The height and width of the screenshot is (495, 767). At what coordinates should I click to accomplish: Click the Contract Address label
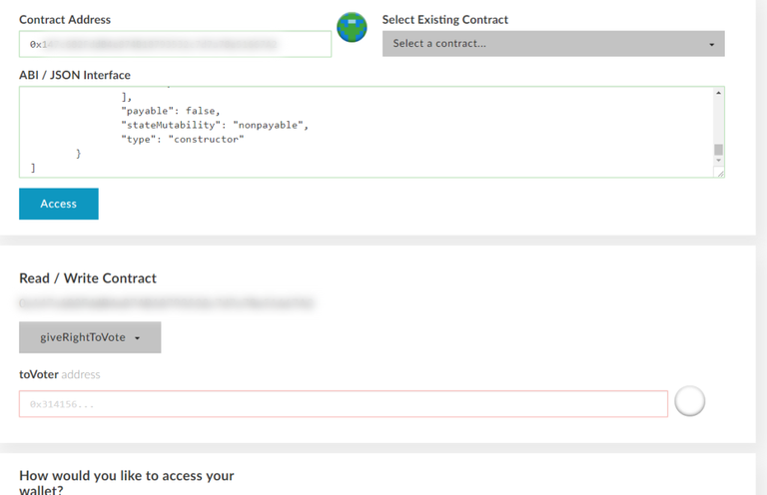pos(65,20)
